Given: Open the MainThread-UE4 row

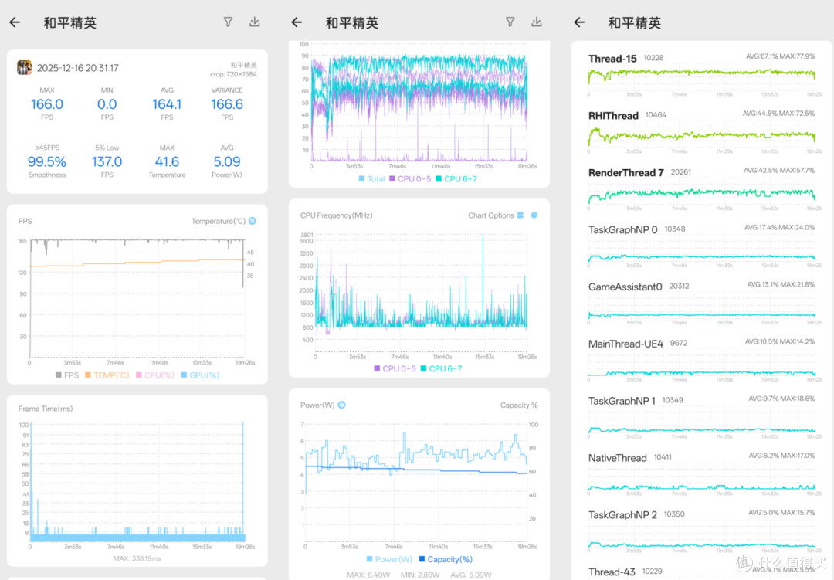Looking at the screenshot, I should 701,359.
